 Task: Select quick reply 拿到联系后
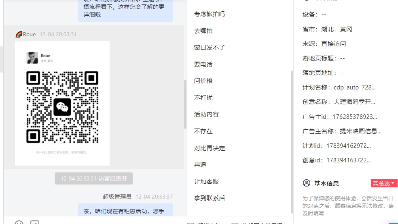click(x=210, y=198)
